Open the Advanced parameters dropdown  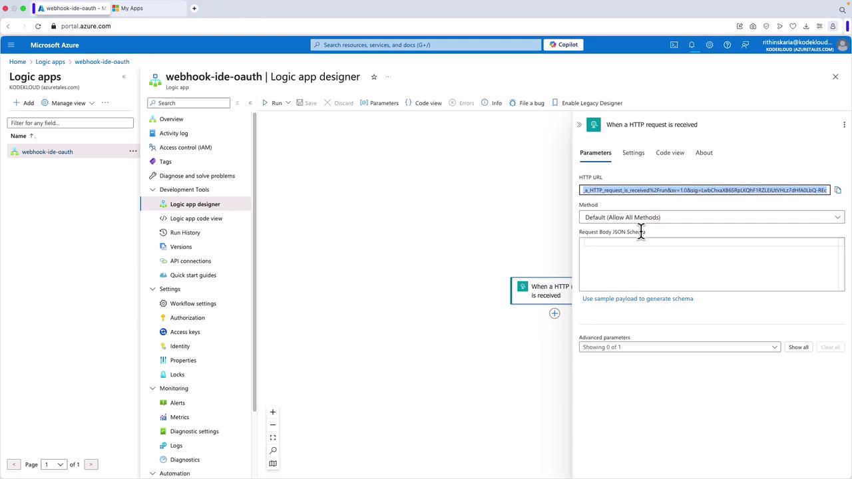tap(680, 347)
